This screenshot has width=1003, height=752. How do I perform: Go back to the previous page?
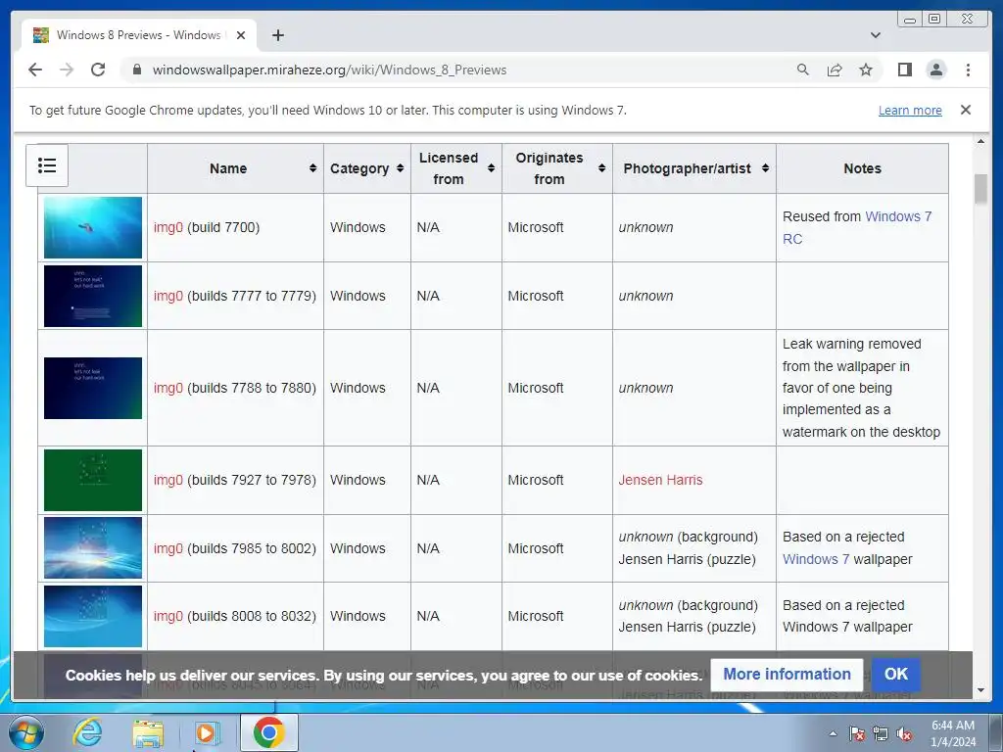point(35,70)
